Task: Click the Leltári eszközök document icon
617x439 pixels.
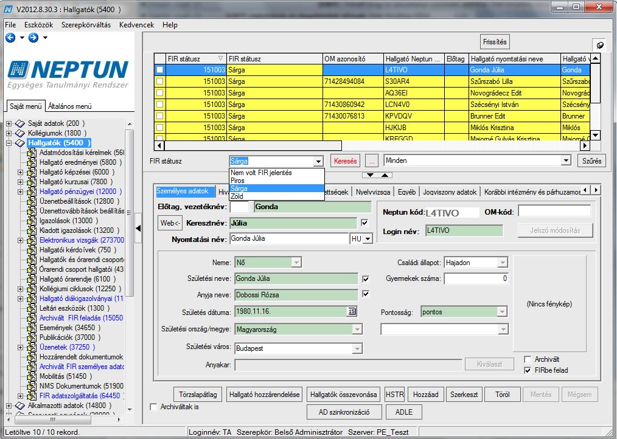Action: pyautogui.click(x=32, y=308)
